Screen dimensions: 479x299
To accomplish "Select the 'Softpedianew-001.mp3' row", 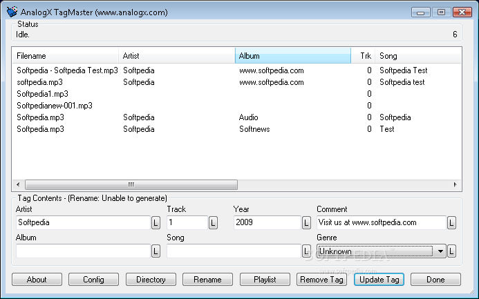I will click(237, 106).
